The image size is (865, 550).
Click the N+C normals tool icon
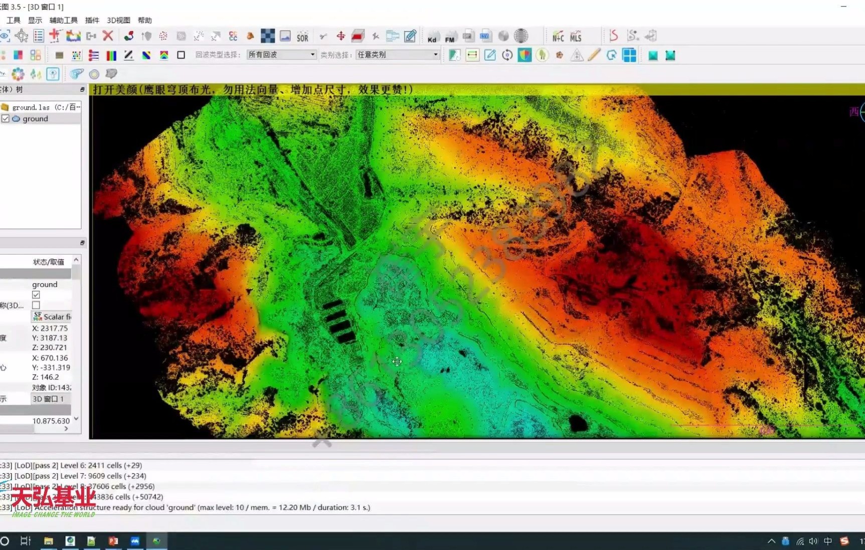[x=558, y=37]
